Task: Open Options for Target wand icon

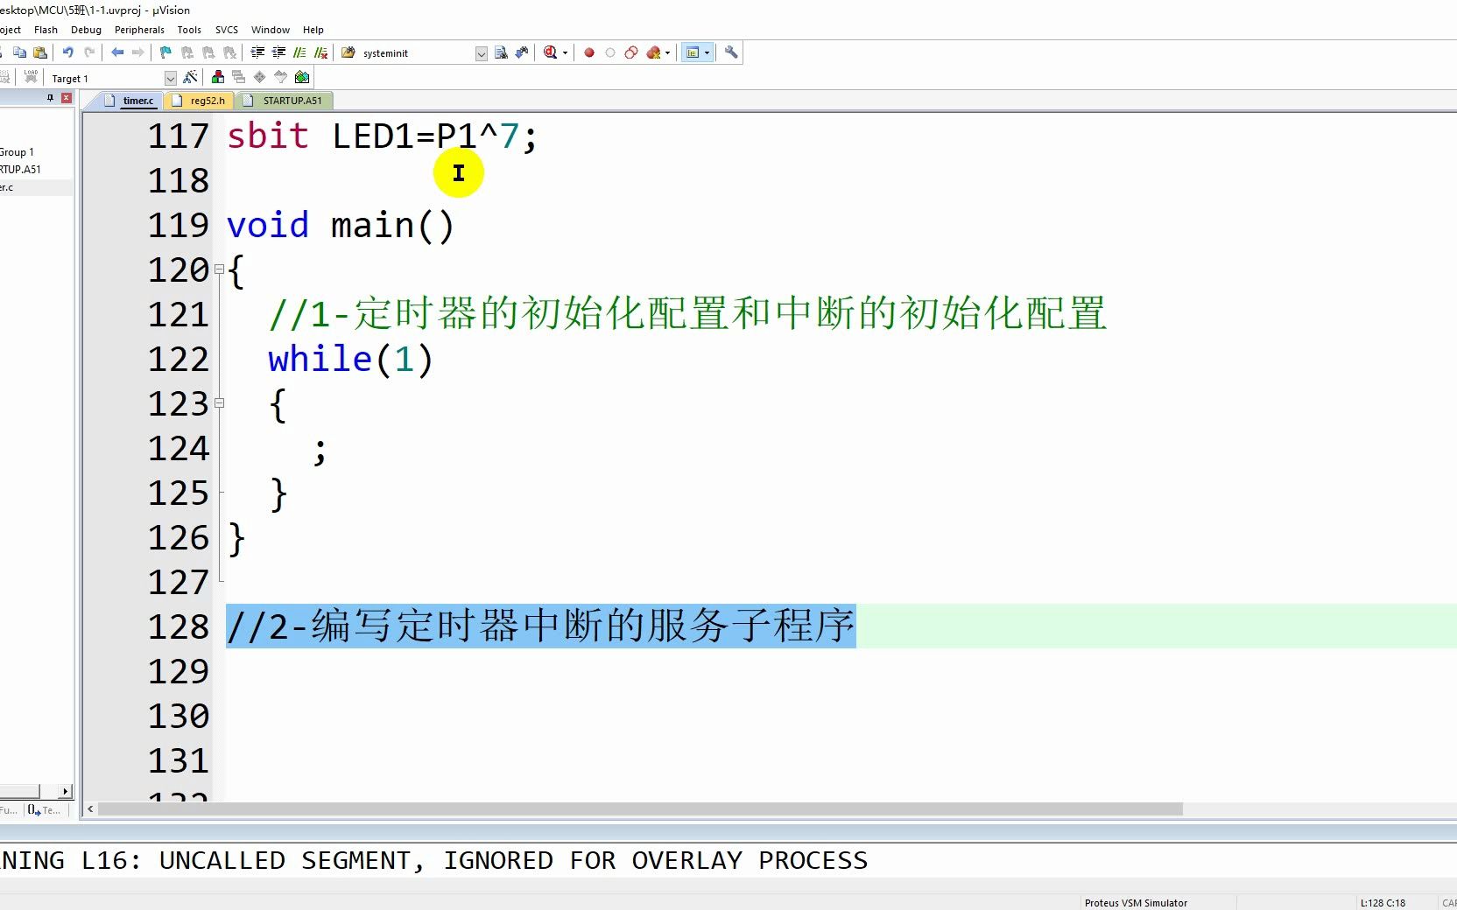Action: tap(190, 77)
